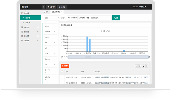The width and height of the screenshot is (171, 103).
Task: Open 日志分析 in the sidebar
Action: 28,23
